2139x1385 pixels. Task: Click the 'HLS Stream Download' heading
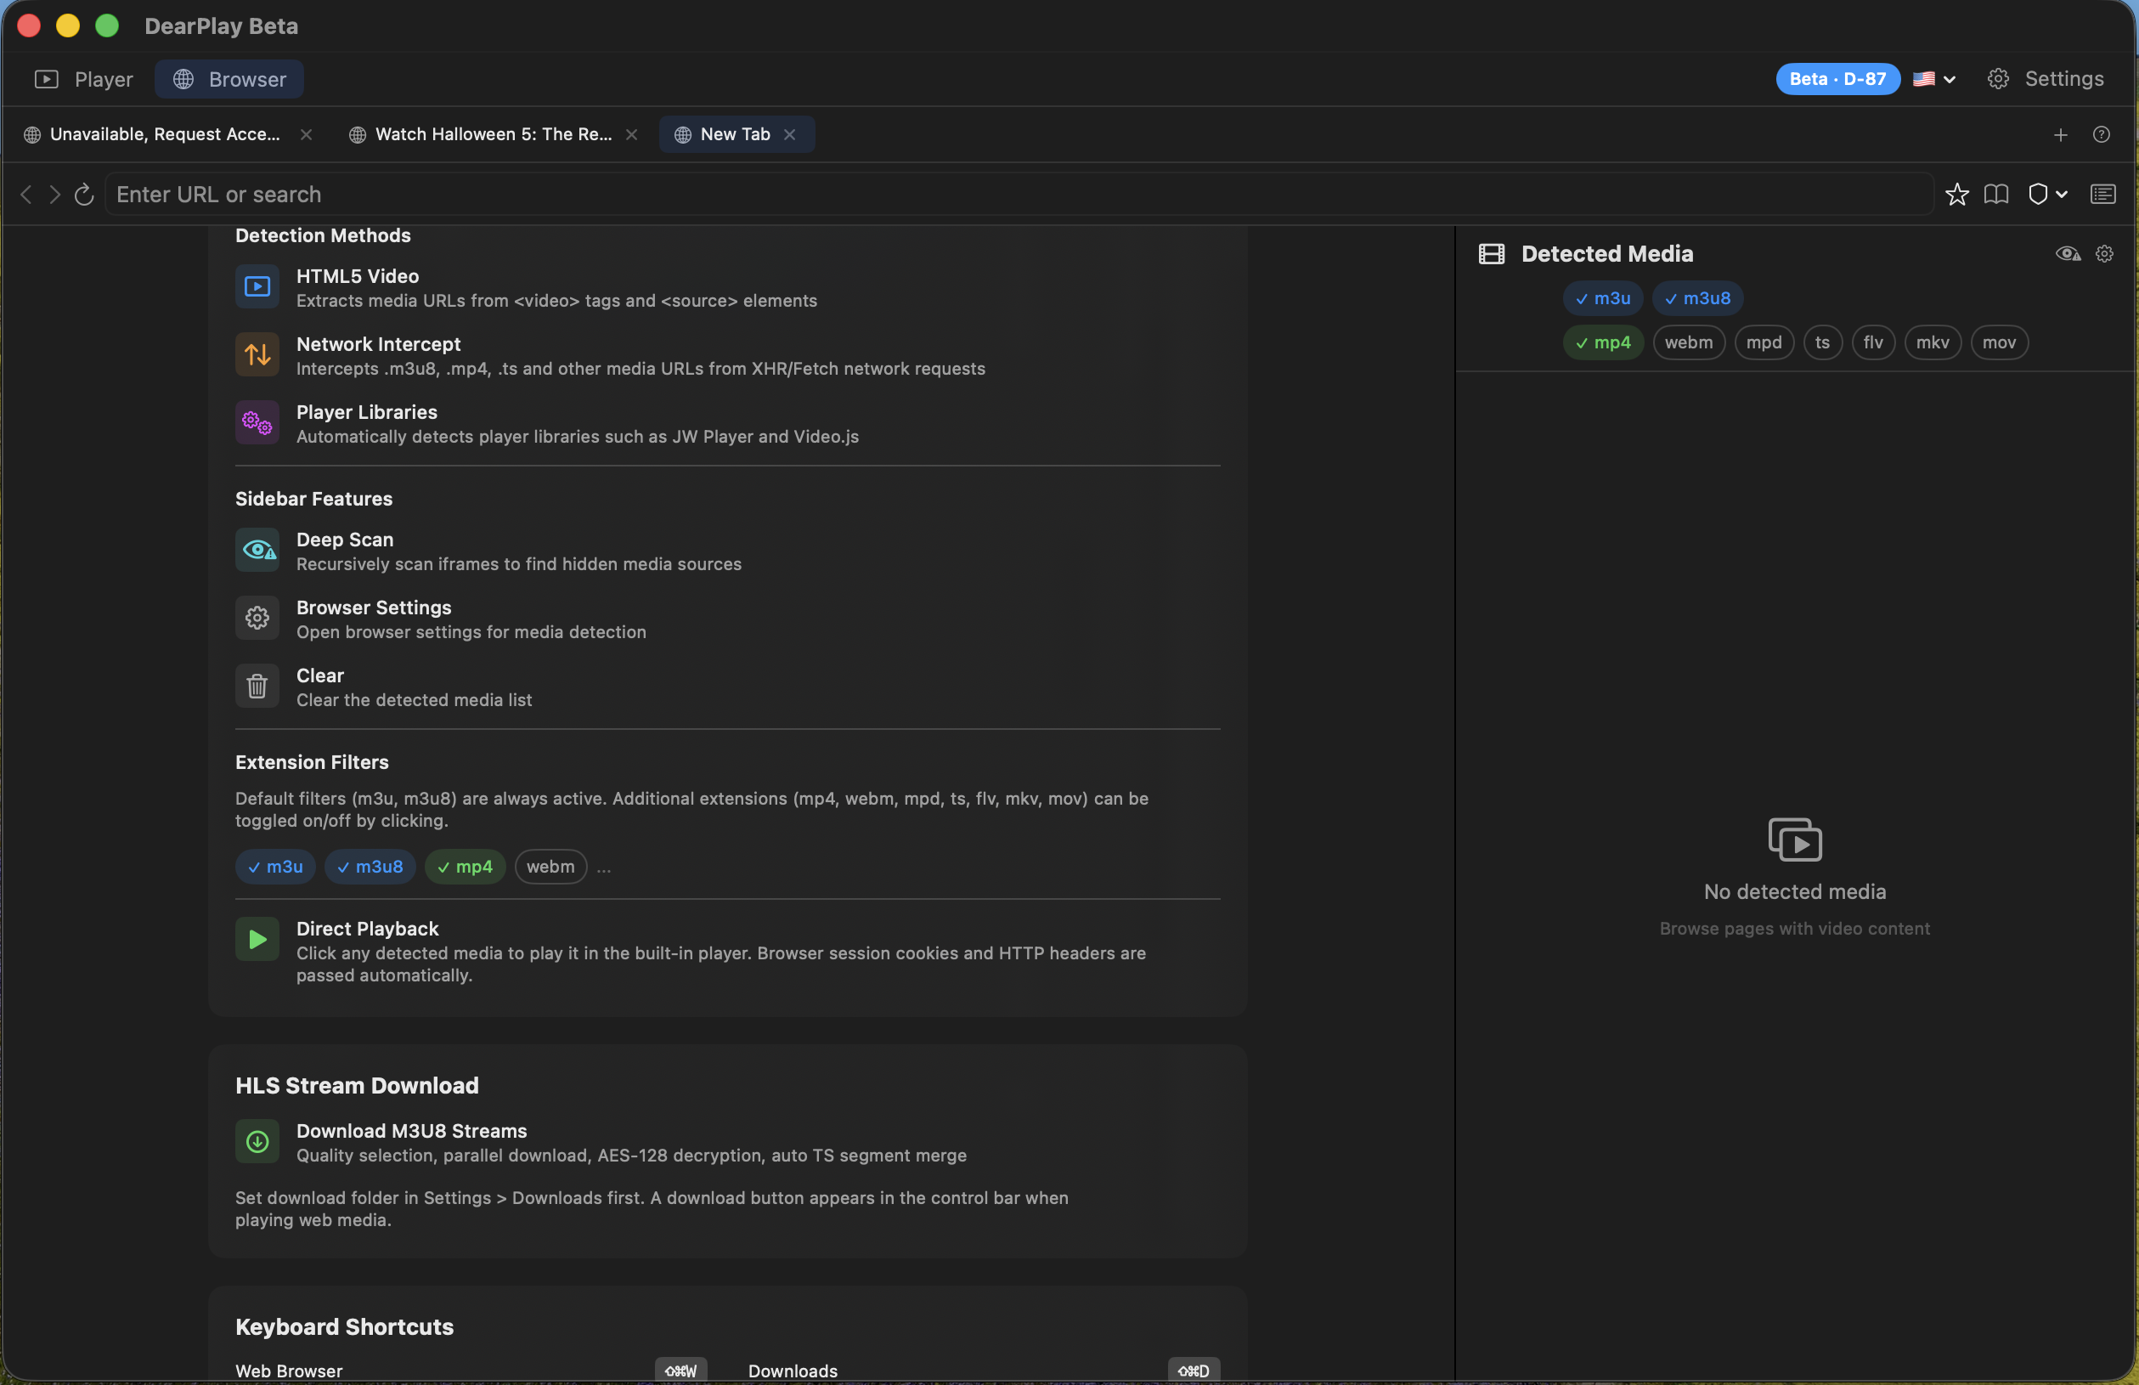pyautogui.click(x=357, y=1085)
